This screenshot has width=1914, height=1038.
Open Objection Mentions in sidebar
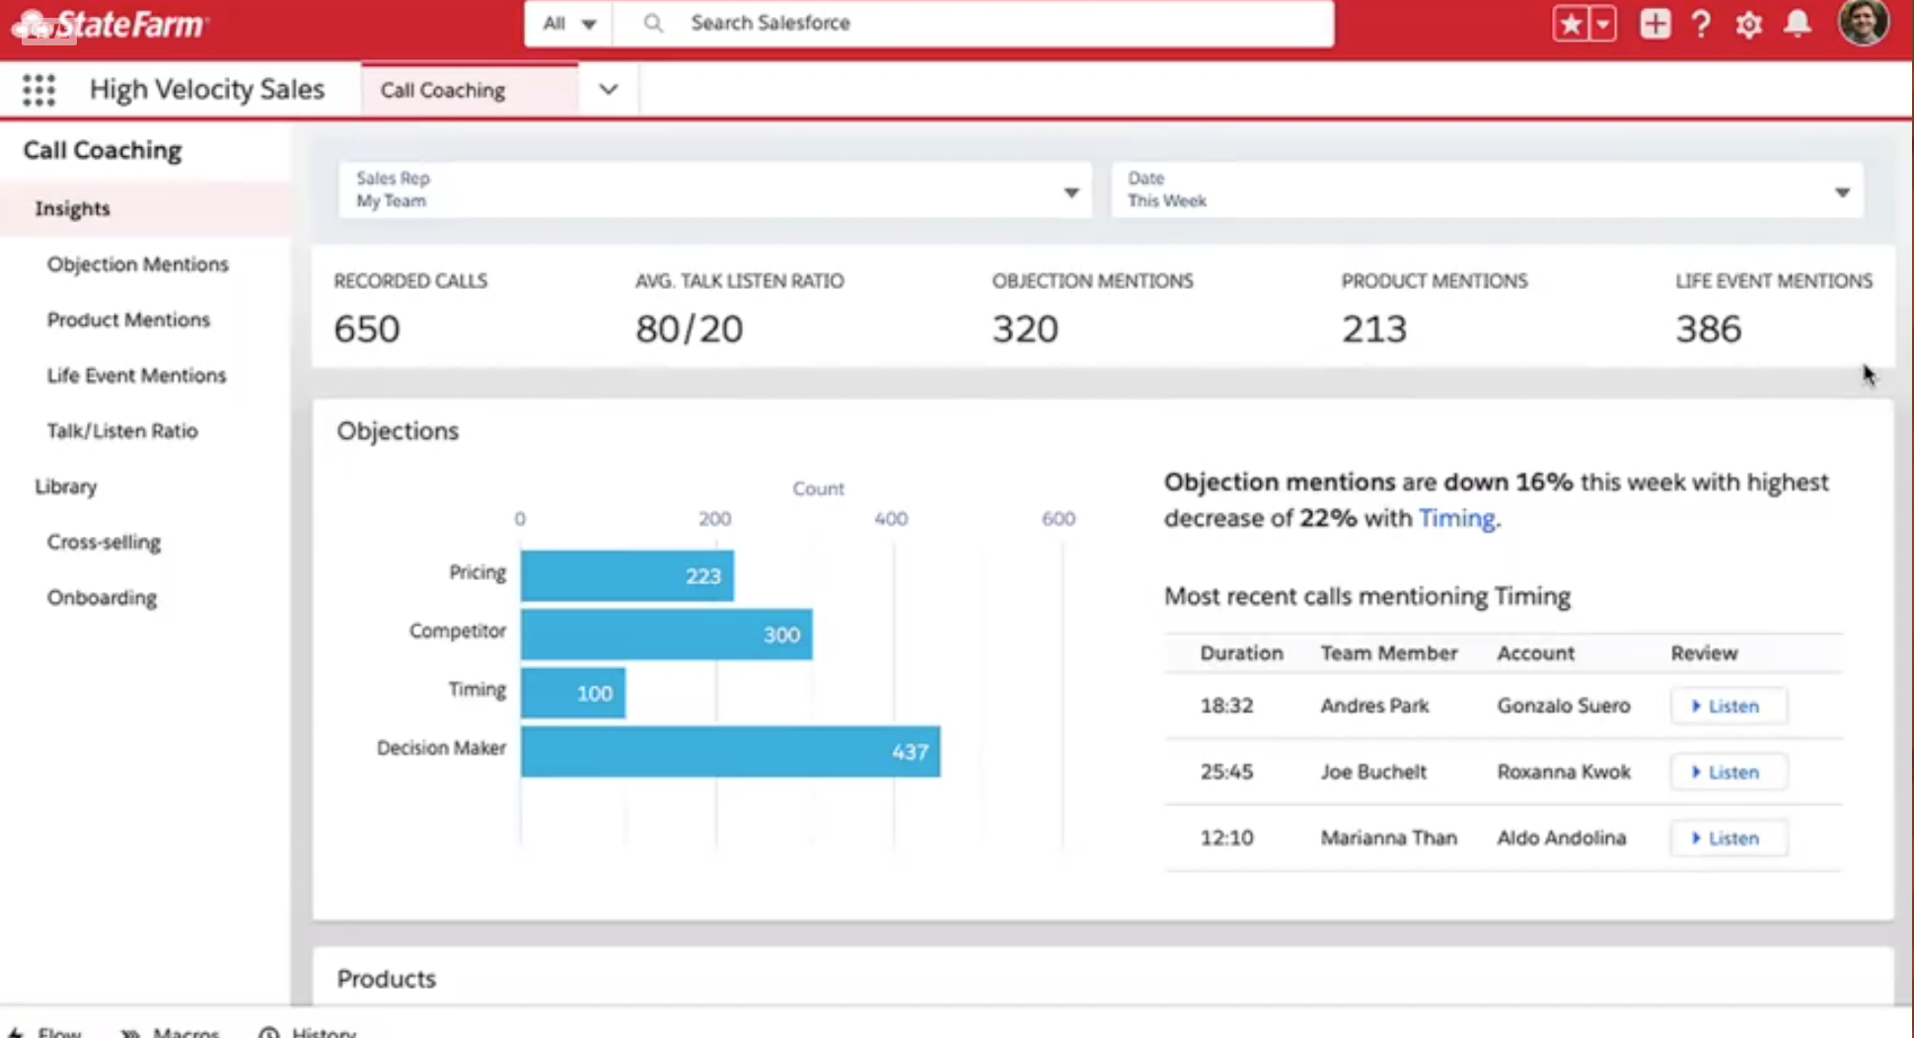pyautogui.click(x=137, y=264)
